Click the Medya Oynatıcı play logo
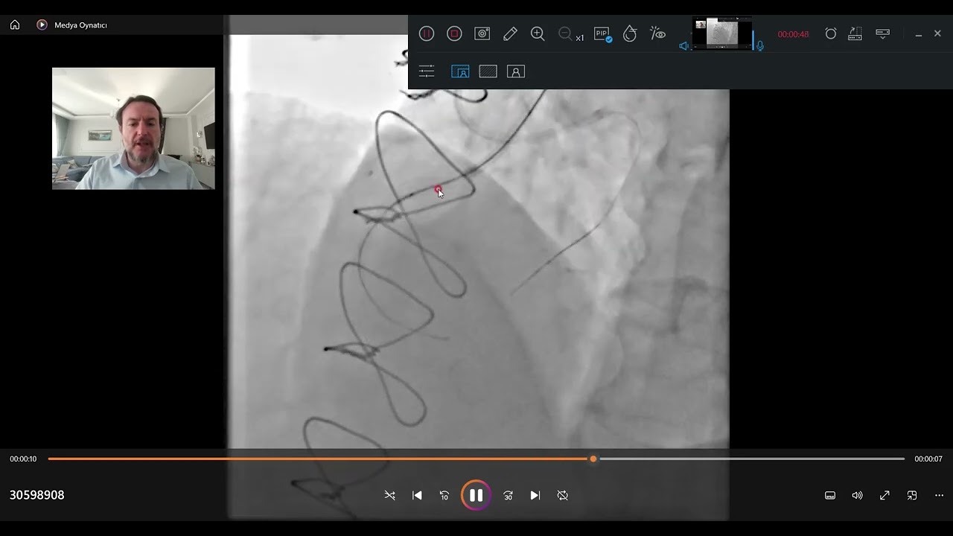 point(42,25)
